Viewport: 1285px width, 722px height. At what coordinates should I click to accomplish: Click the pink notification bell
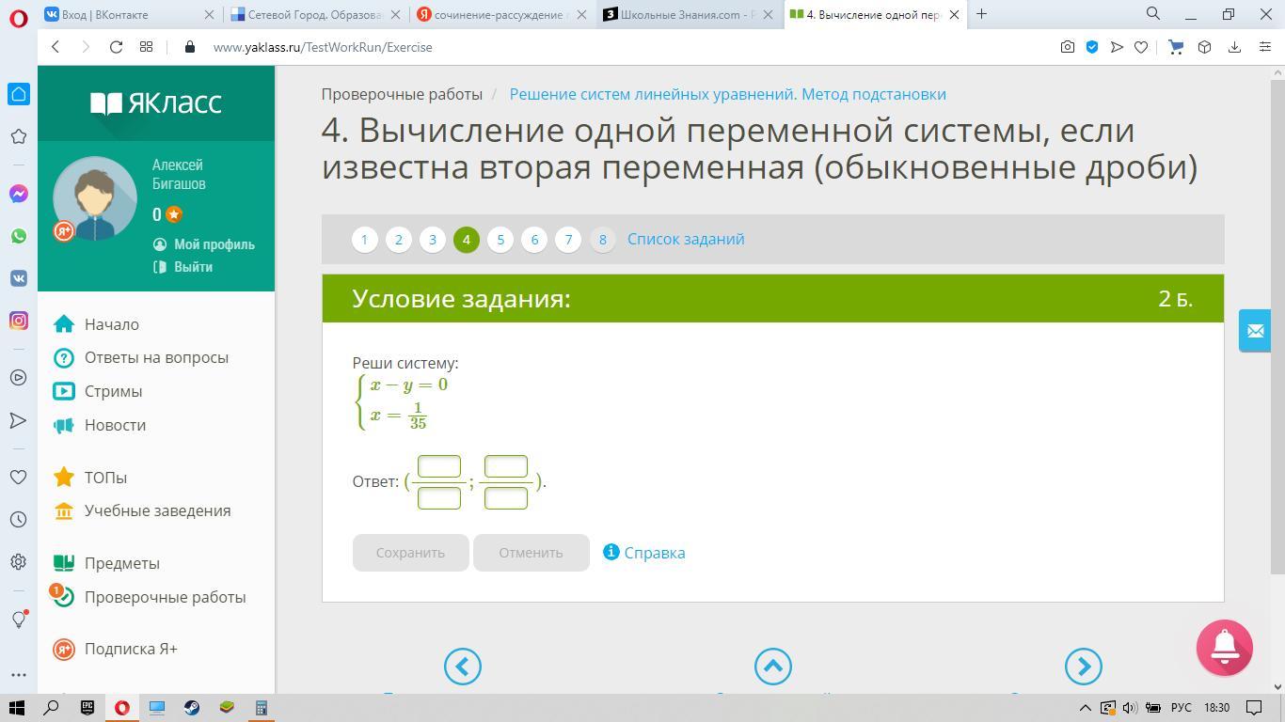pos(1224,648)
